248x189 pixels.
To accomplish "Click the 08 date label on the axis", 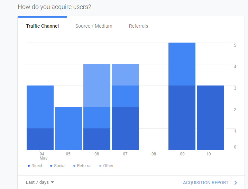I will [154, 154].
